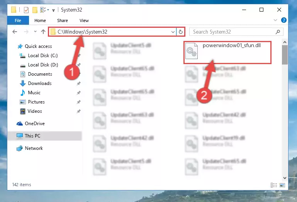This screenshot has width=297, height=202.
Task: Click the New folder quick access icon
Action: pos(35,10)
